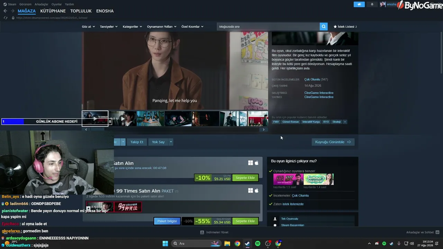Open the dropdown arrow beside Yok Say

pos(171,142)
